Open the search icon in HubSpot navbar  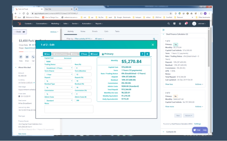[168, 24]
